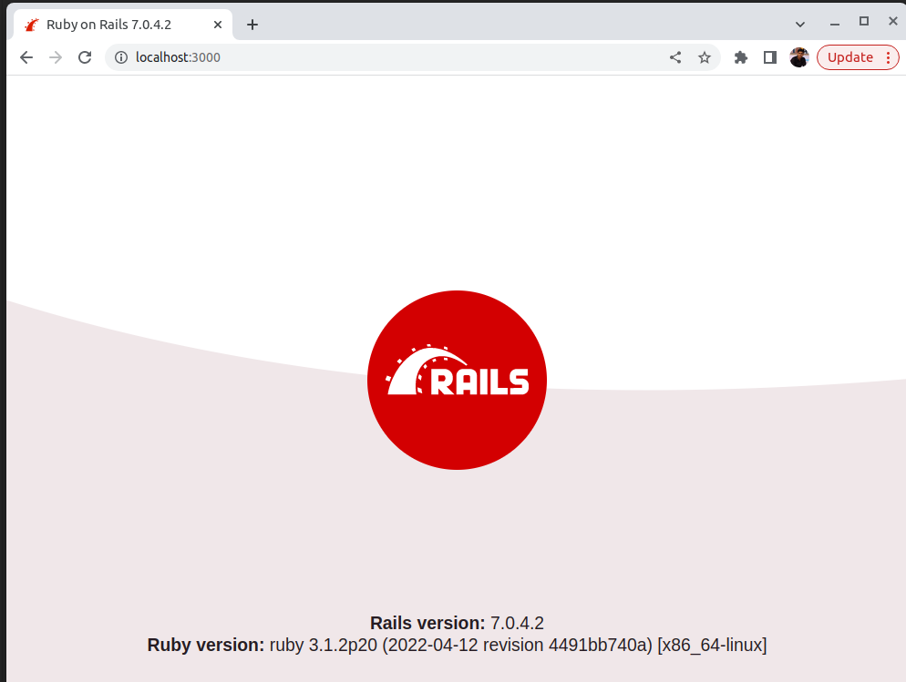Go back to the previous page

(x=26, y=57)
